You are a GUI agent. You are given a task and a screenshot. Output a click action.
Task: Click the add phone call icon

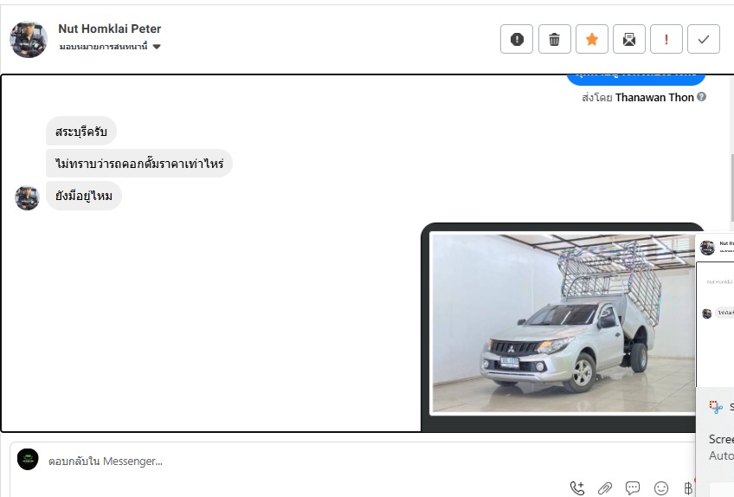[577, 488]
